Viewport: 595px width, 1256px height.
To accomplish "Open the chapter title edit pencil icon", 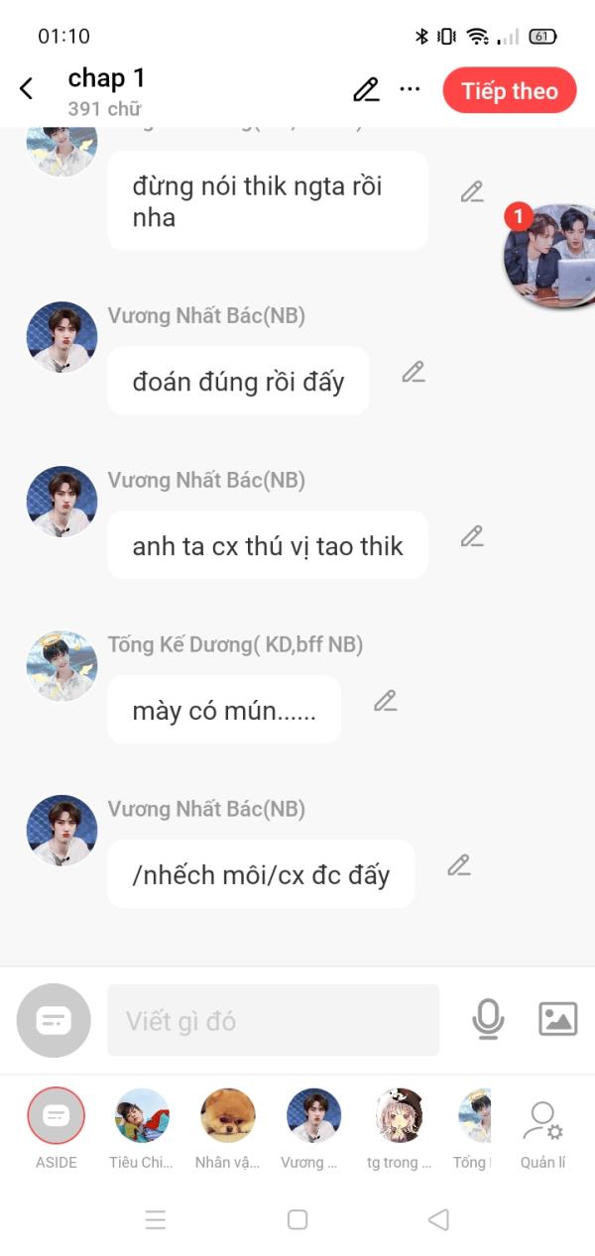I will (x=366, y=89).
